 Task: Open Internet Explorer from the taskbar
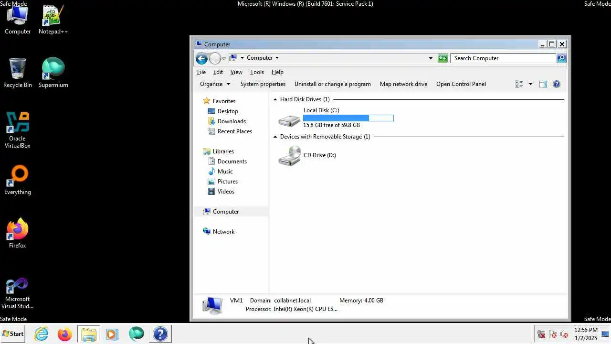tap(42, 334)
